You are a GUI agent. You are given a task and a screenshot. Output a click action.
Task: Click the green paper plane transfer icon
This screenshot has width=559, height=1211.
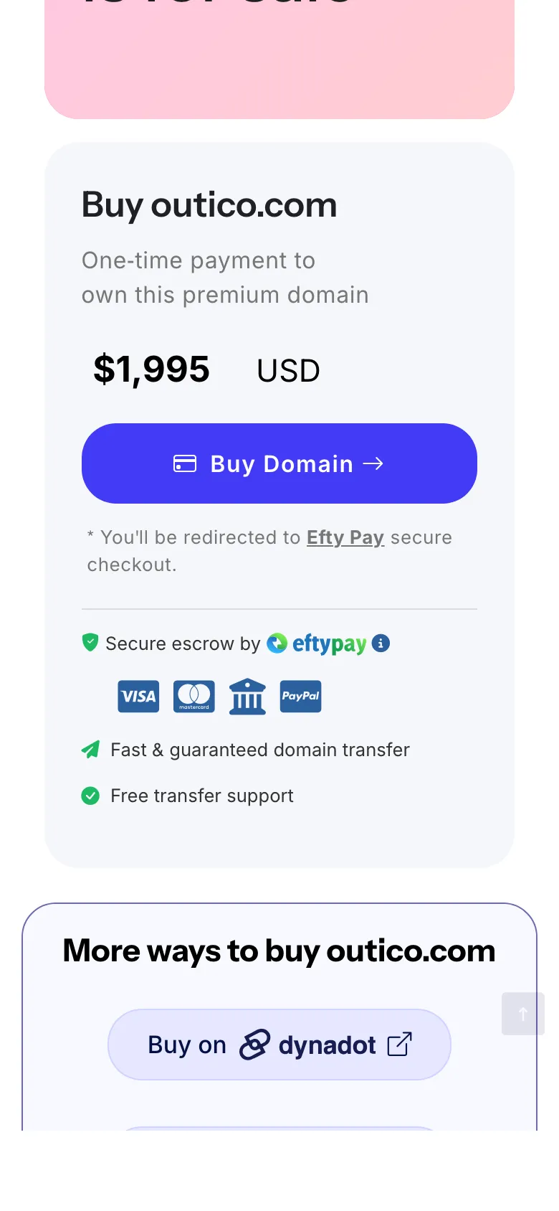pos(90,750)
